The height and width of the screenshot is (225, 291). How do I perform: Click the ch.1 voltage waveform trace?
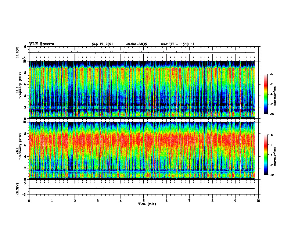coord(142,52)
